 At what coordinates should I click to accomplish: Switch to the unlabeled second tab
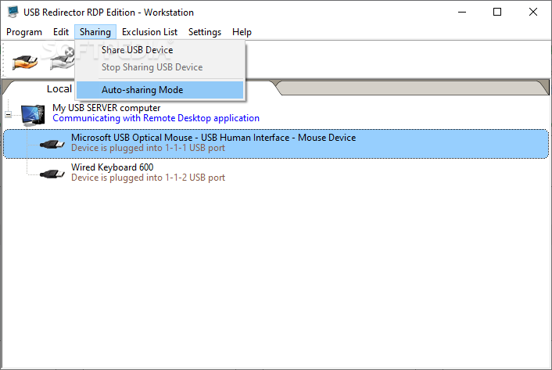(x=412, y=88)
